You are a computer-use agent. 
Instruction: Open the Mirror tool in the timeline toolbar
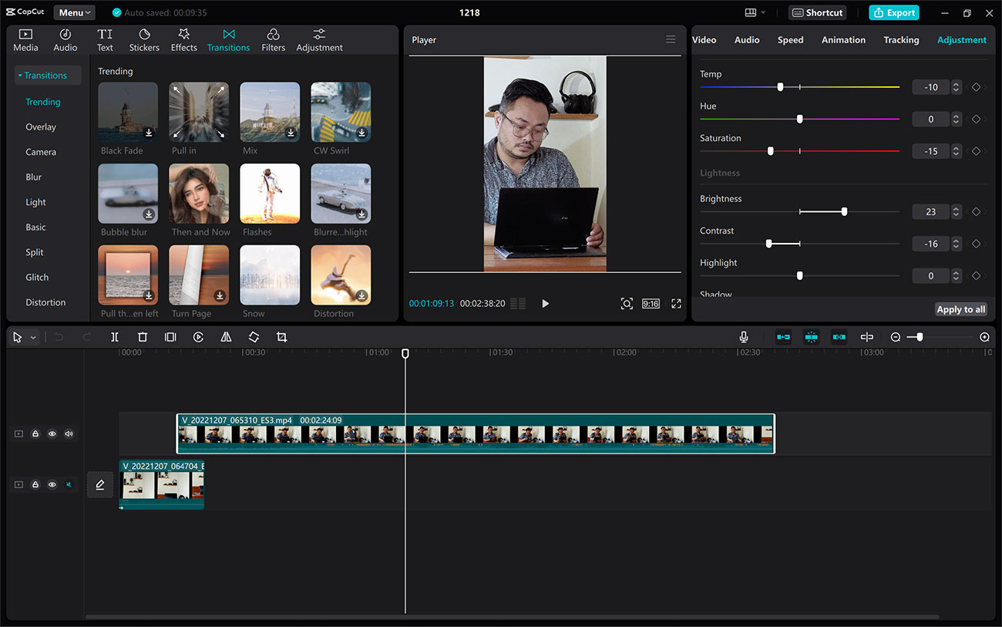tap(226, 337)
